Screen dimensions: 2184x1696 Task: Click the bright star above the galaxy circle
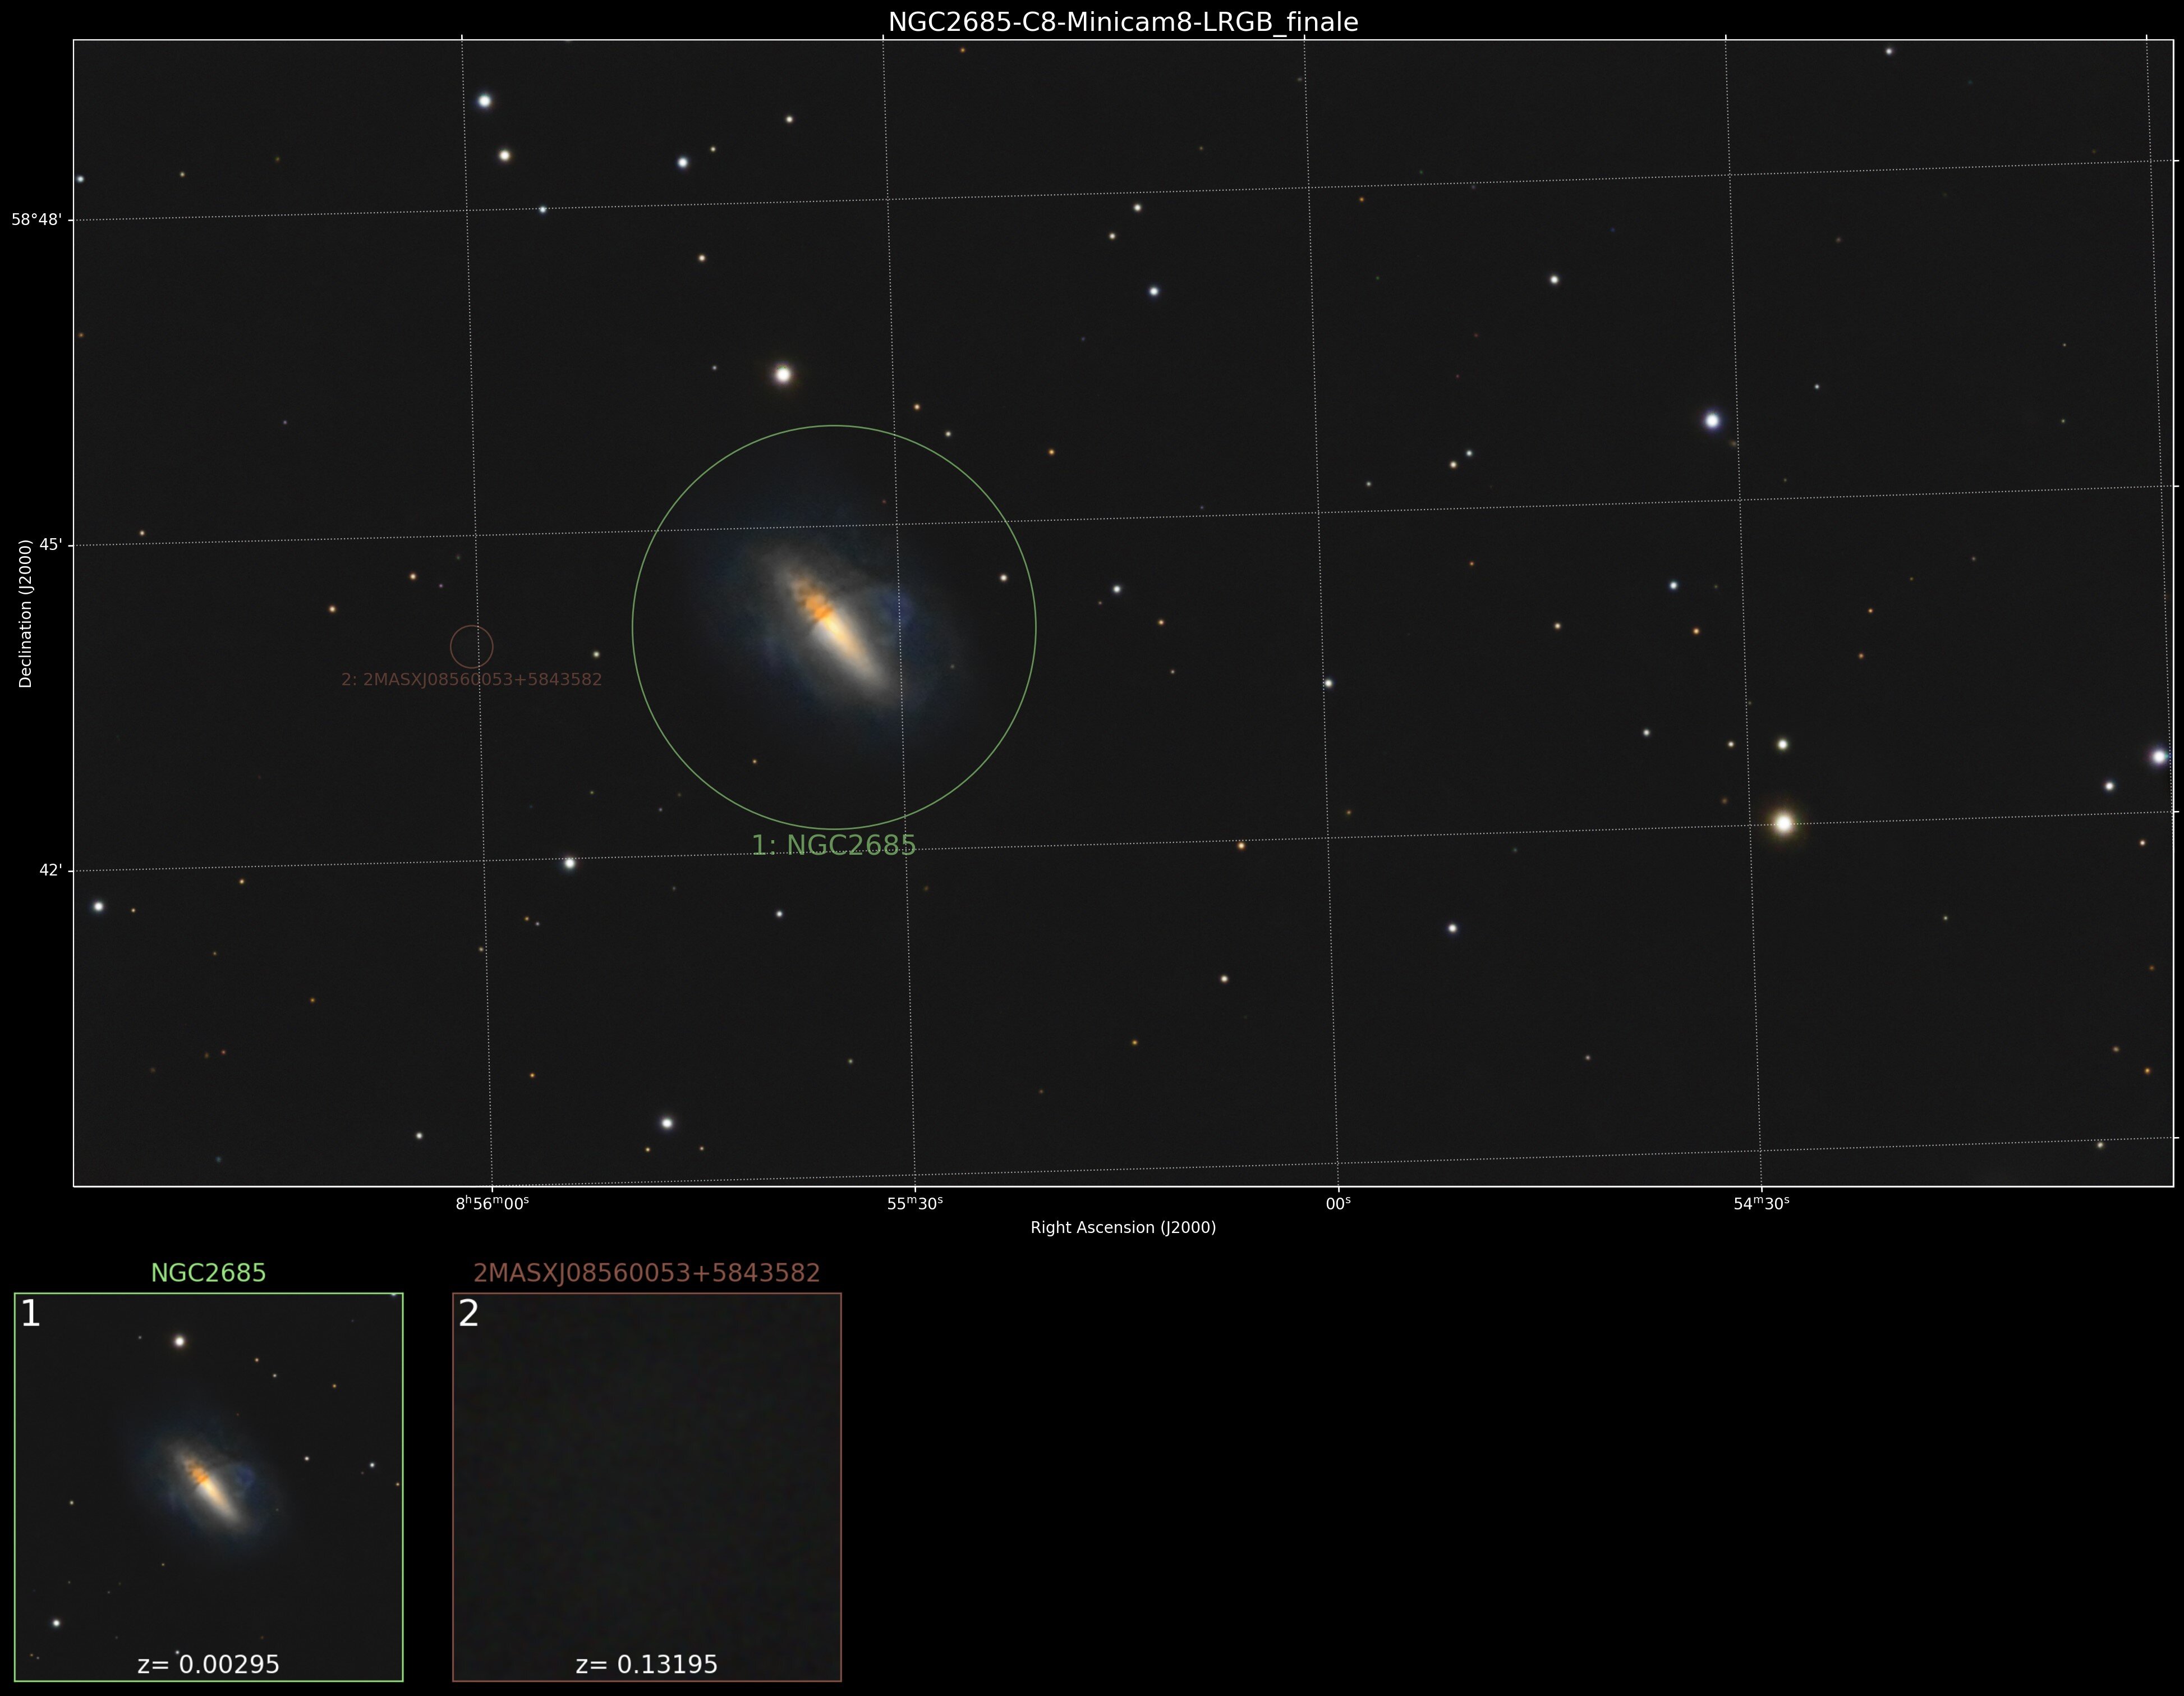click(783, 374)
